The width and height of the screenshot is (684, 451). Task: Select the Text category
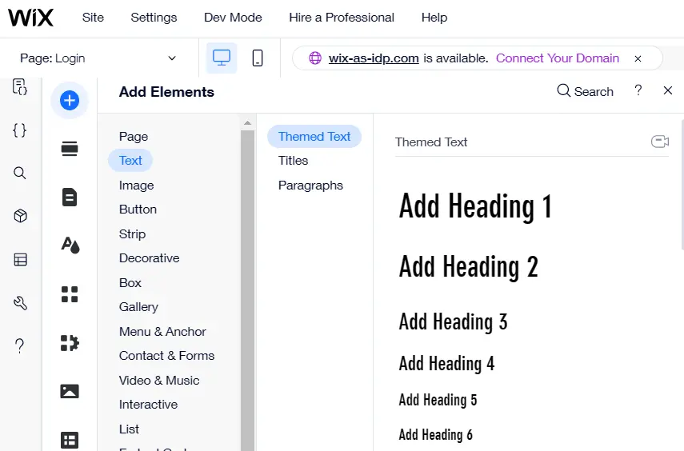130,161
